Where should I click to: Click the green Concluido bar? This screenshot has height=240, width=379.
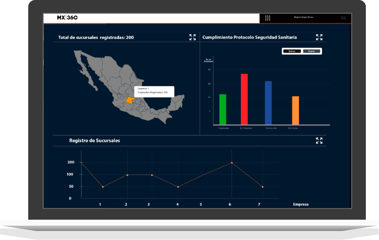(x=223, y=109)
